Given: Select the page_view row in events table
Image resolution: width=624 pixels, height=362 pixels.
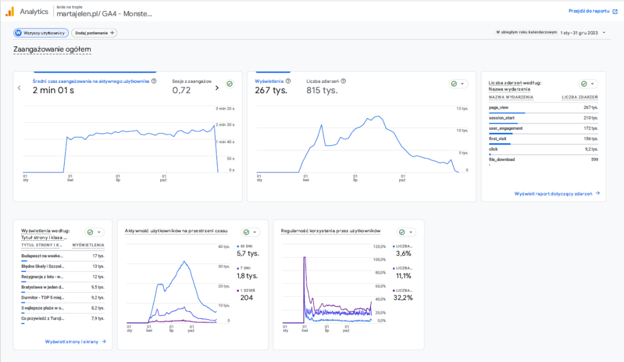Looking at the screenshot, I should pos(543,108).
